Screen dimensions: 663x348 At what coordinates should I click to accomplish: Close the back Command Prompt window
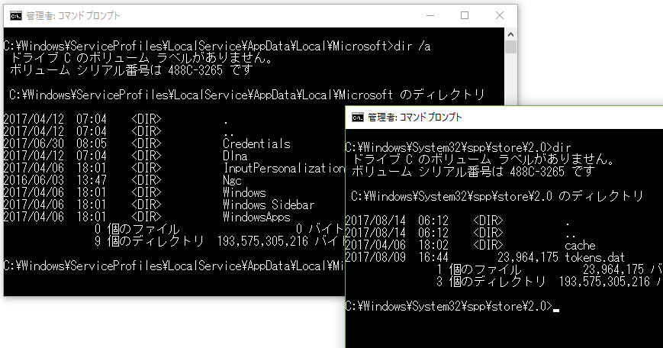[500, 16]
